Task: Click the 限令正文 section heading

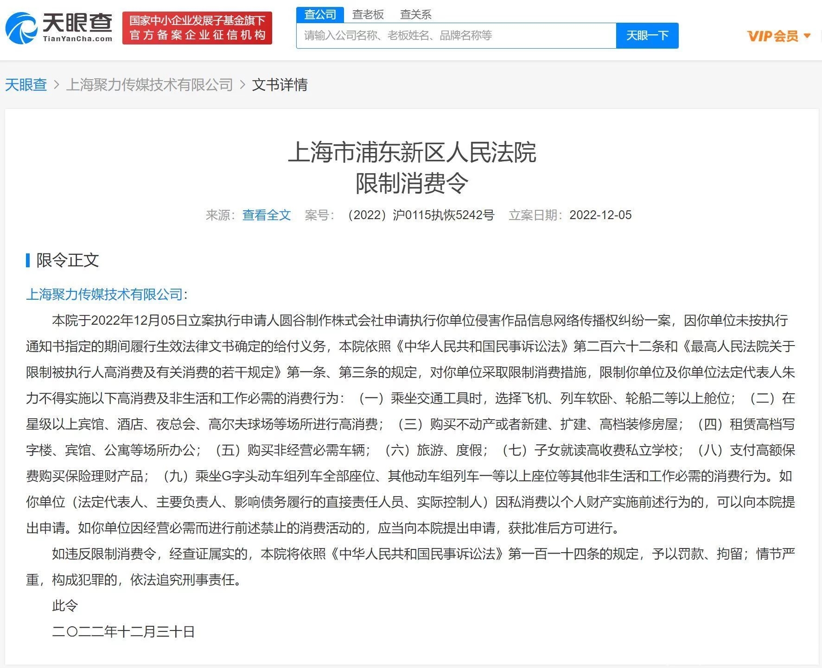Action: [x=67, y=260]
